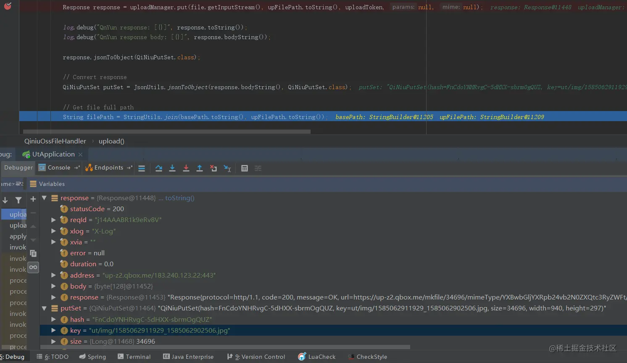627x363 pixels.
Task: Click the Run to Cursor icon
Action: pyautogui.click(x=227, y=168)
